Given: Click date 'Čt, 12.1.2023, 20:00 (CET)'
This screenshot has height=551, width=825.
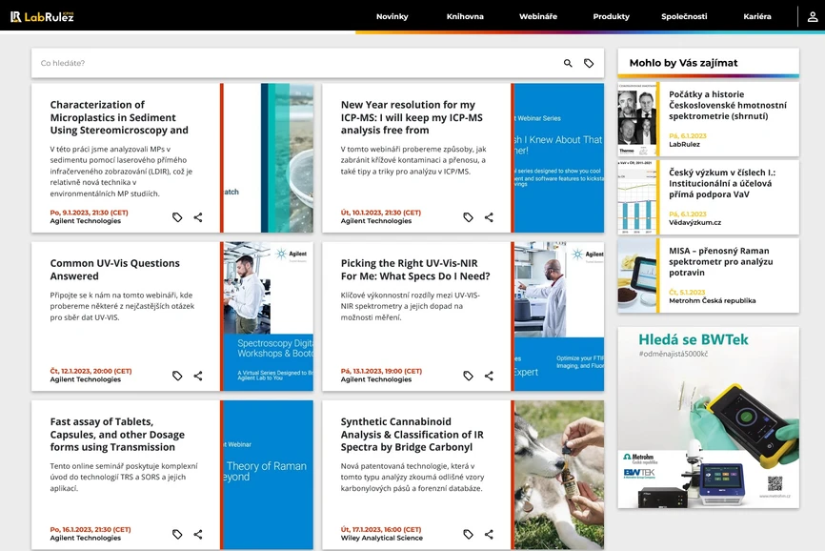Looking at the screenshot, I should click(91, 371).
